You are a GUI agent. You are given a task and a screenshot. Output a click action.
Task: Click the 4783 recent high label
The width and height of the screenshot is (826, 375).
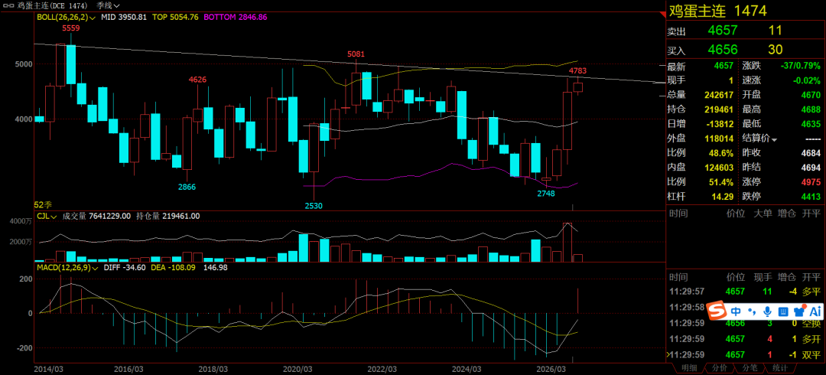tap(578, 70)
